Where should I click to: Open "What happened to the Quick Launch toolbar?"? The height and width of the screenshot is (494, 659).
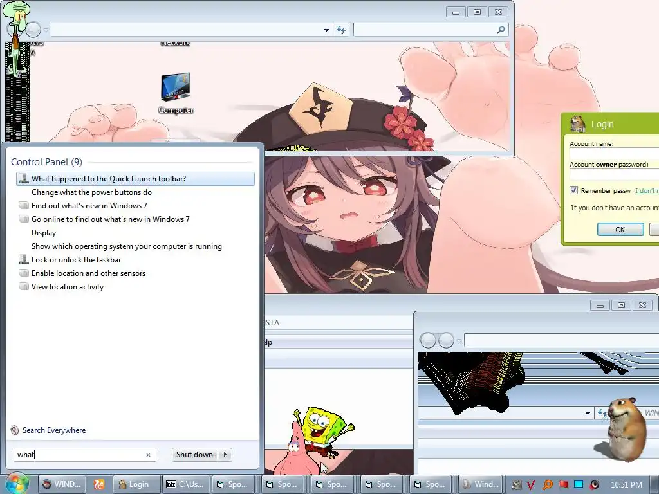(135, 179)
